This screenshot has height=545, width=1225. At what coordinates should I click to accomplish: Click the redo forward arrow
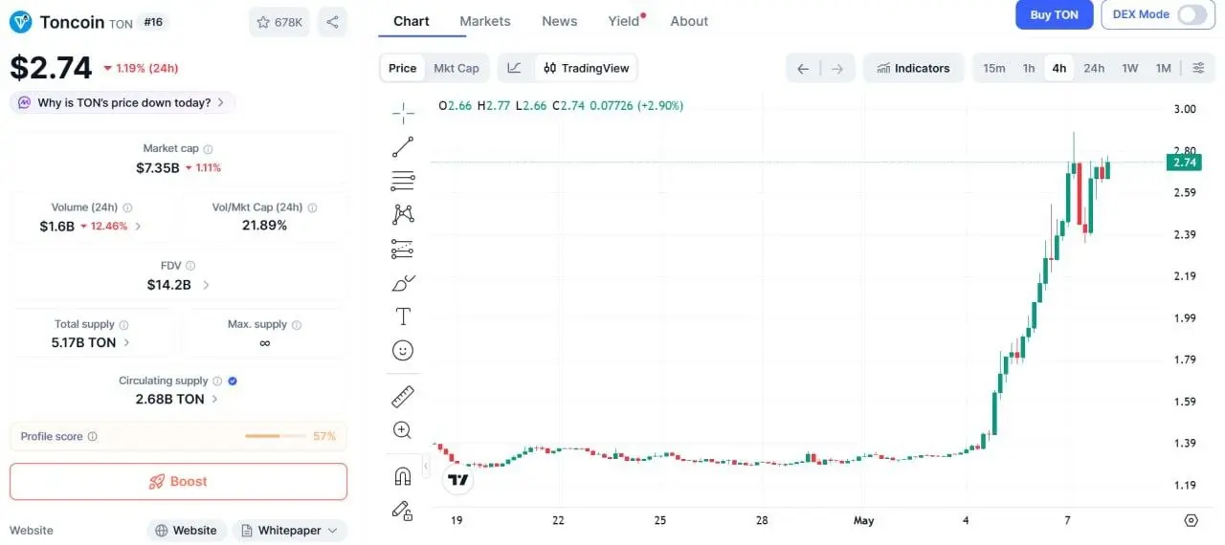[x=837, y=68]
